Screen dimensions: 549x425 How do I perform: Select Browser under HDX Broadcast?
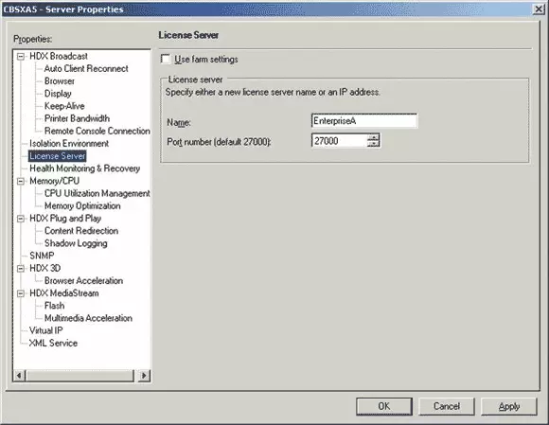[60, 81]
